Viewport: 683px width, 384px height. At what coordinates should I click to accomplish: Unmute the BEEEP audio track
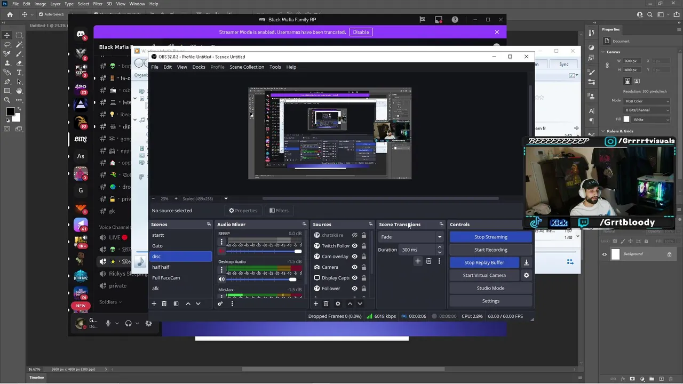click(221, 251)
